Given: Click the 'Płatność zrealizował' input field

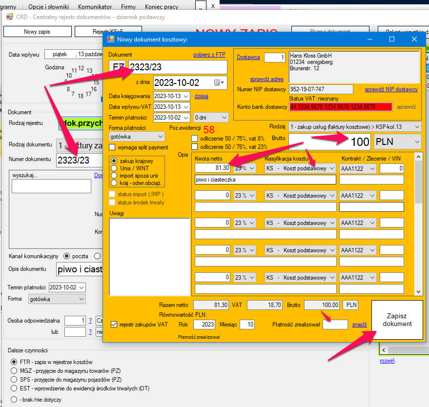Looking at the screenshot, I should point(335,325).
